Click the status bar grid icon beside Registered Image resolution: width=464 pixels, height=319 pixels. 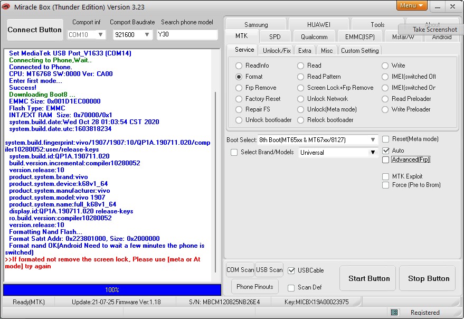coord(394,312)
